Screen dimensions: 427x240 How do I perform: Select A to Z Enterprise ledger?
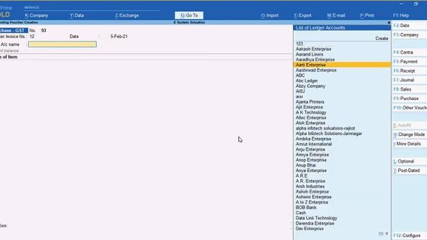(312, 203)
